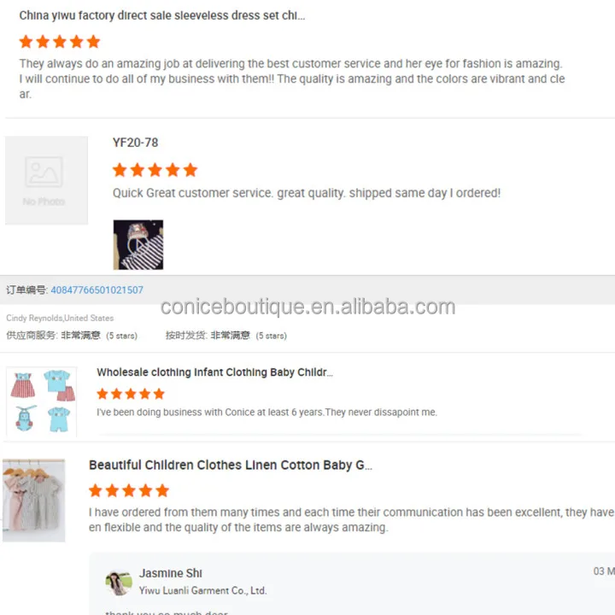
Task: Click the No Photo placeholder image
Action: click(x=46, y=180)
